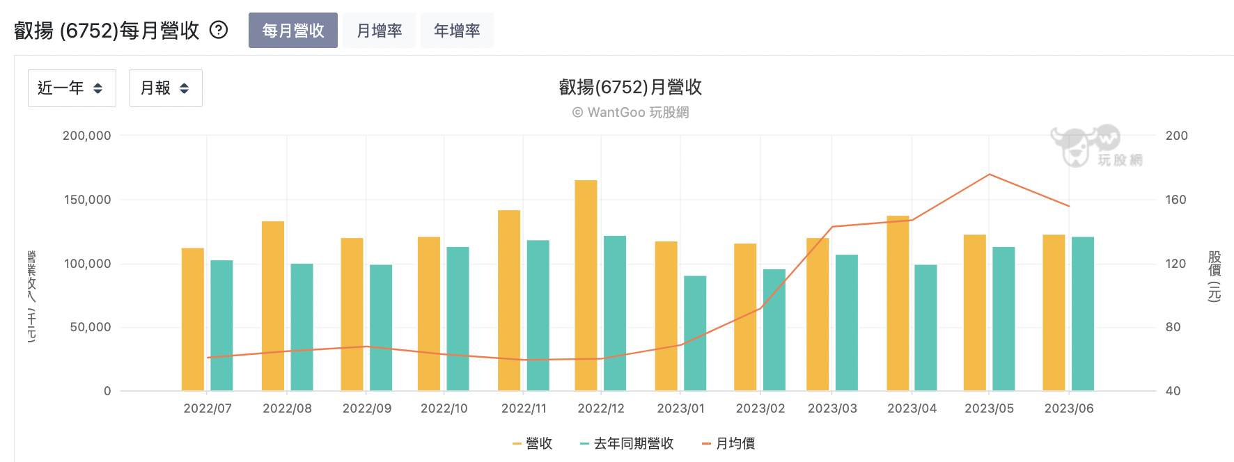Image resolution: width=1234 pixels, height=462 pixels.
Task: Click the 2023/03 point on price line
Action: click(x=832, y=227)
